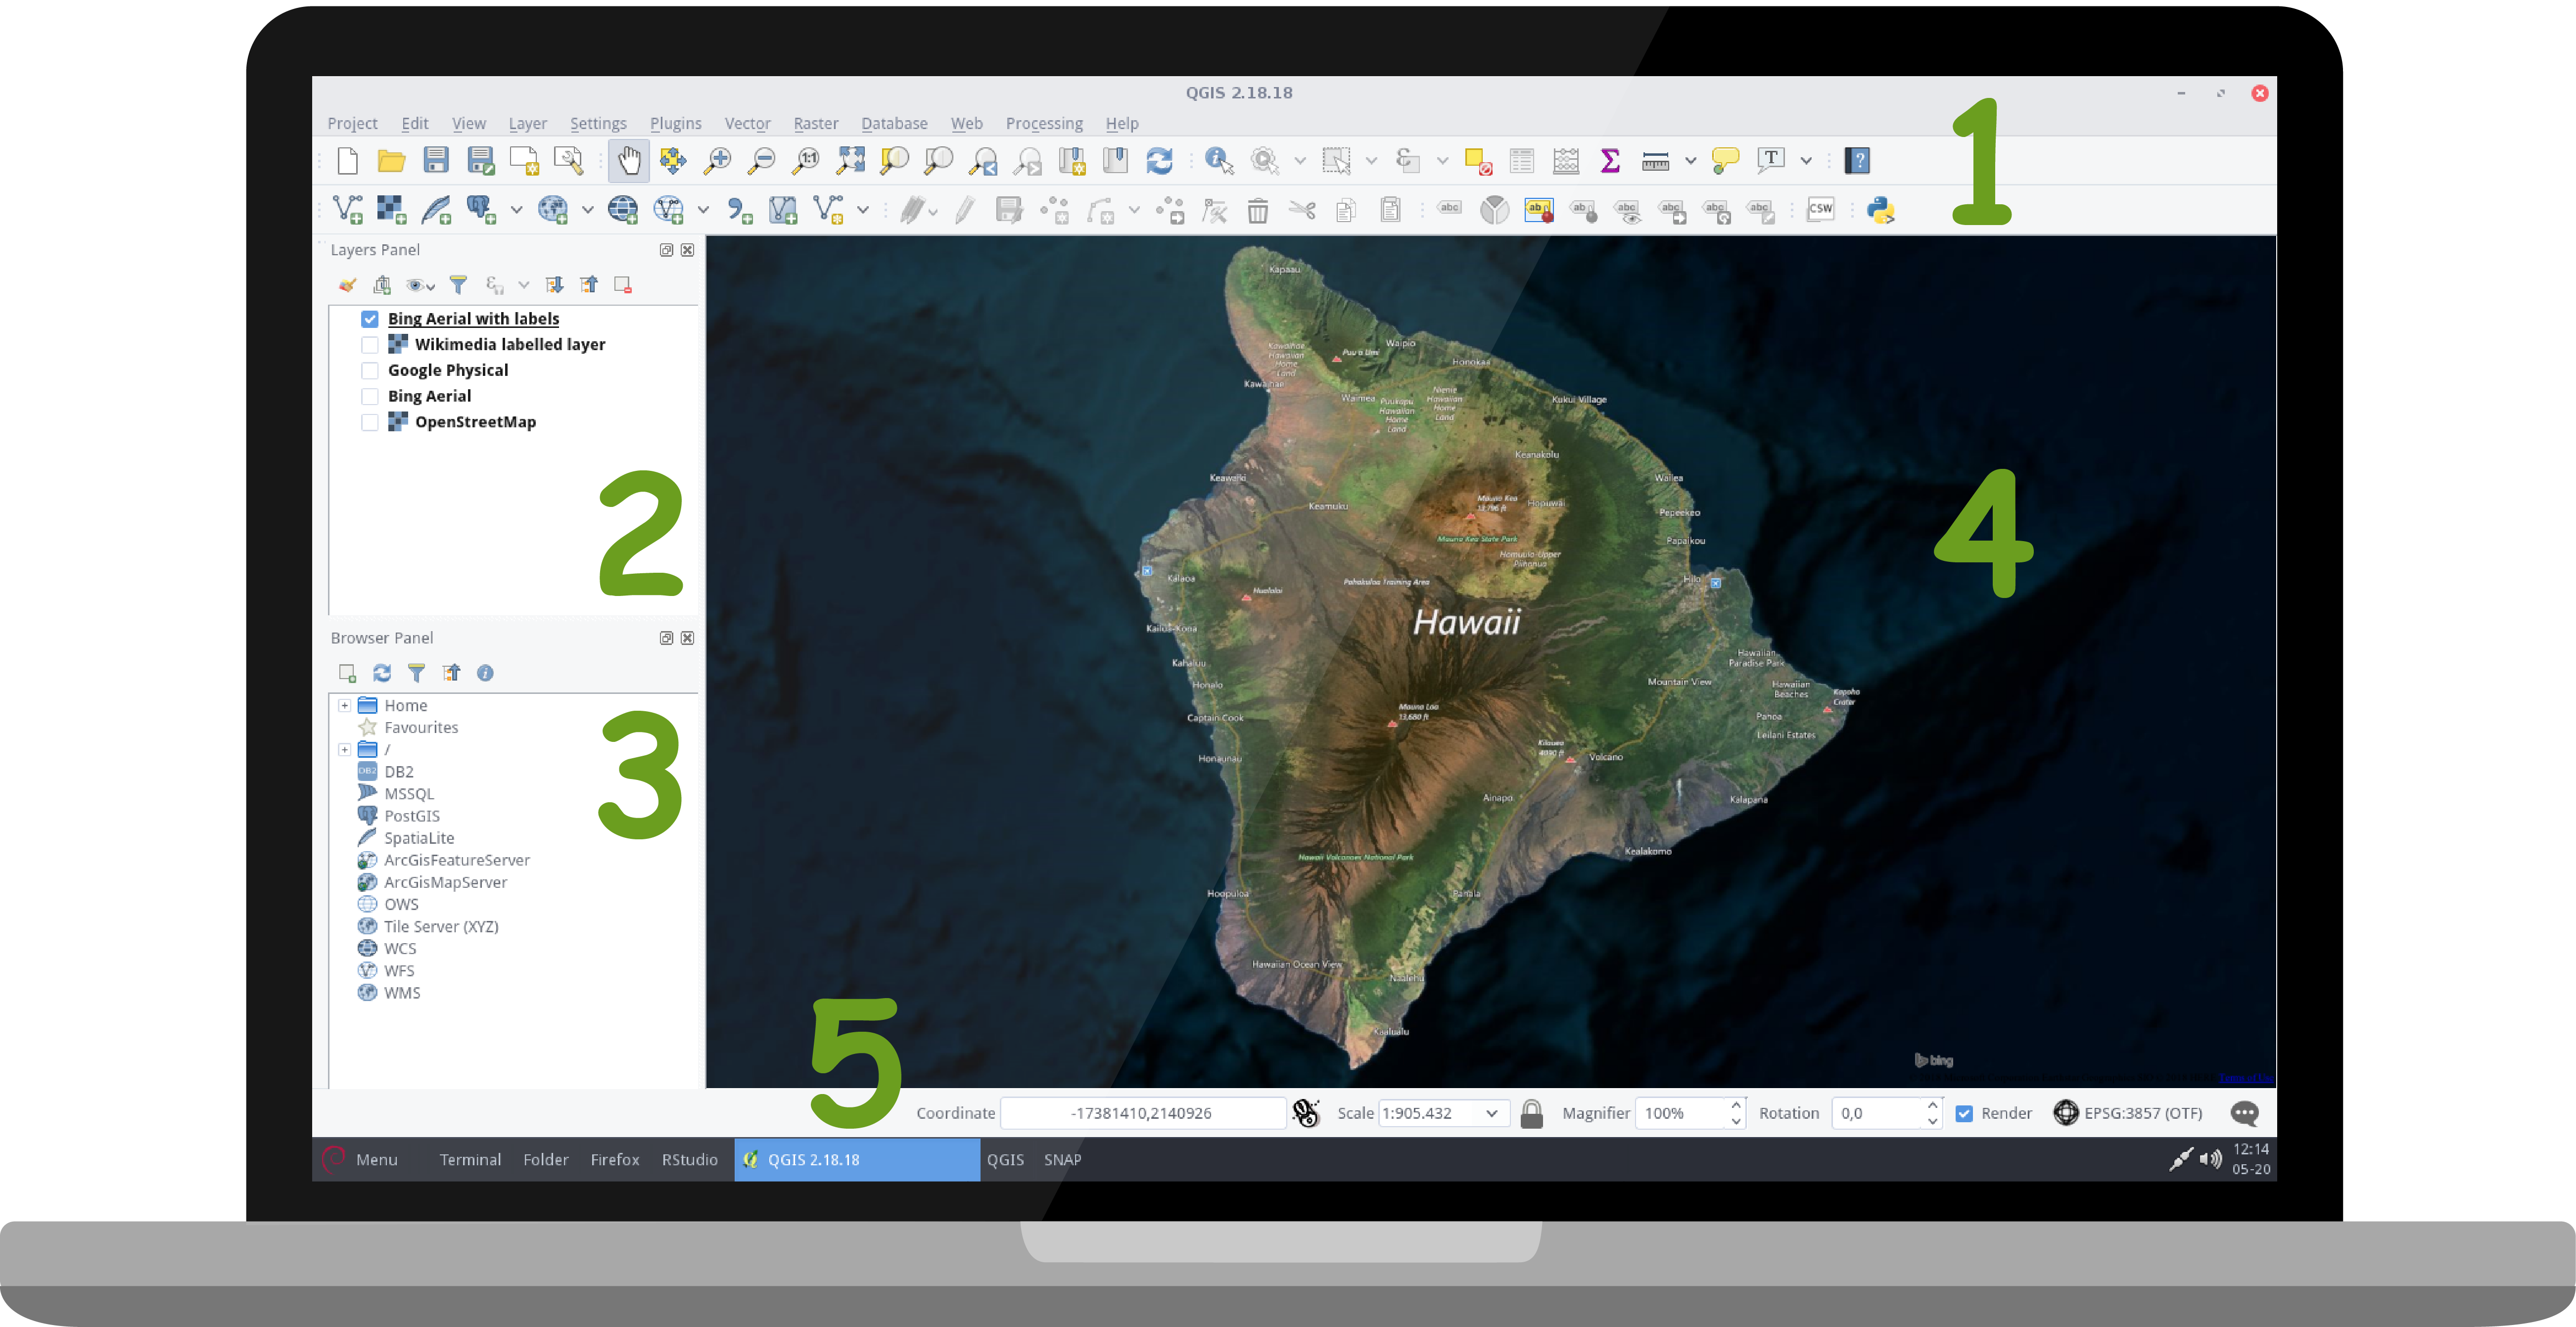Screen dimensions: 2576x1327
Task: Open the CSW catalog search icon
Action: 1820,210
